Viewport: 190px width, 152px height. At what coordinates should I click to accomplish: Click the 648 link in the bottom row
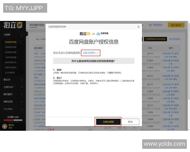pyautogui.click(x=119, y=128)
